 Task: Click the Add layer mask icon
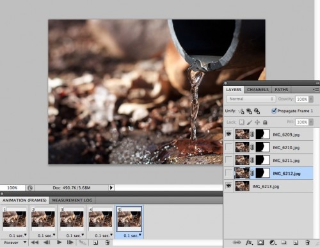pyautogui.click(x=260, y=242)
